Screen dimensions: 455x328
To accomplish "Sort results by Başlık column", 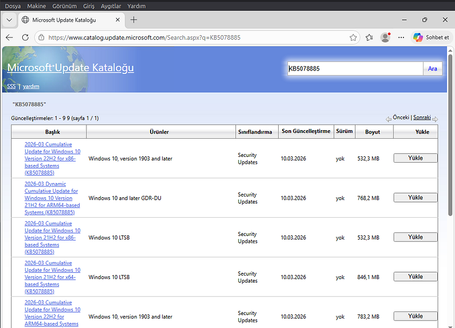I will pyautogui.click(x=52, y=132).
